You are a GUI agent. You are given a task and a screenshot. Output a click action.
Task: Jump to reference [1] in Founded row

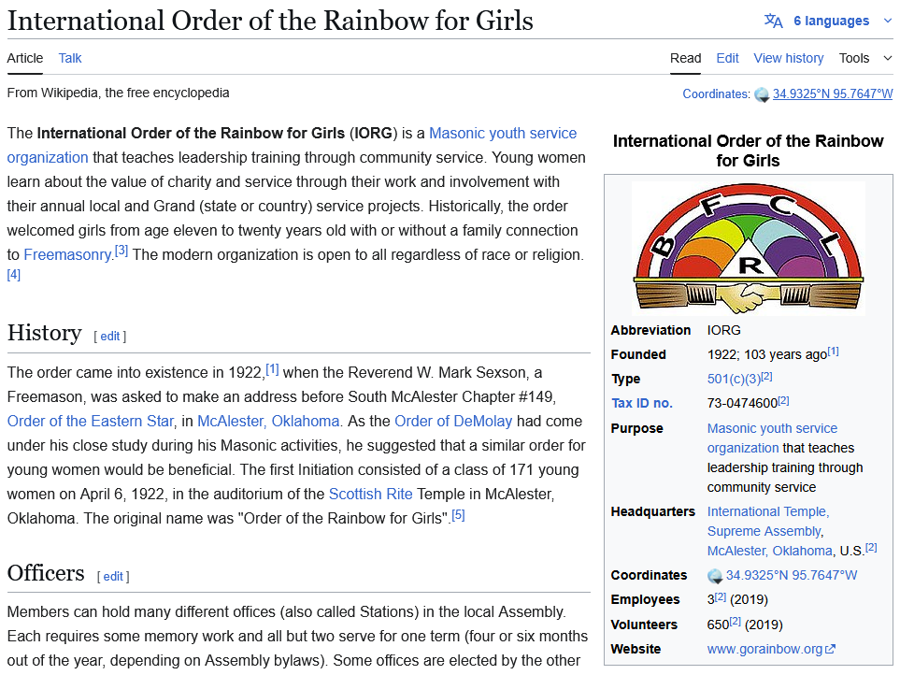(834, 352)
